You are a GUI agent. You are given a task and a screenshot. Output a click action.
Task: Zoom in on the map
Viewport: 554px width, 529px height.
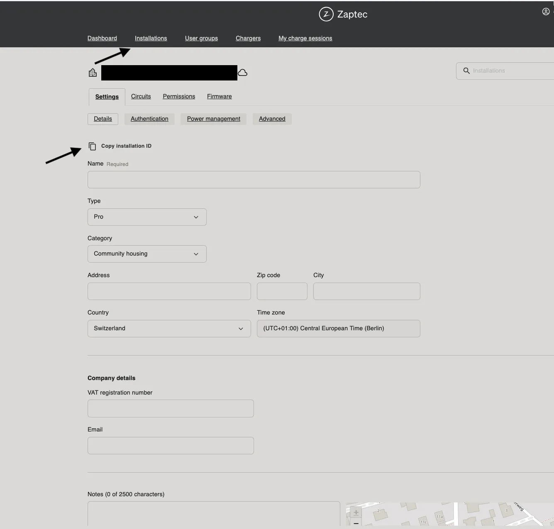356,512
